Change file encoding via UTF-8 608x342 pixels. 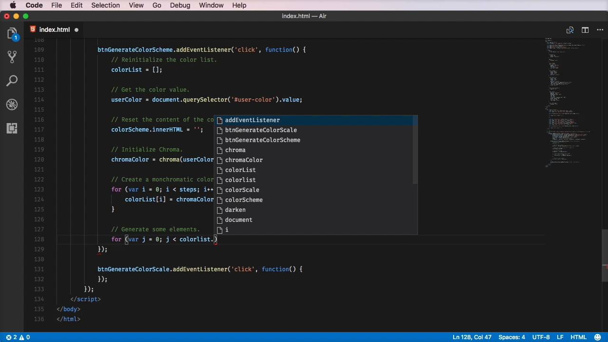pyautogui.click(x=541, y=337)
